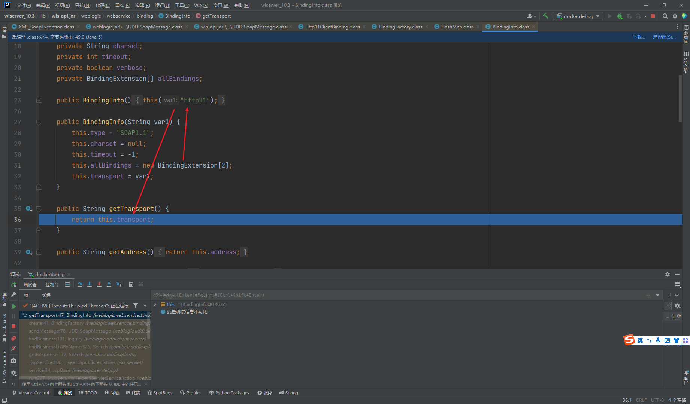The height and width of the screenshot is (404, 690).
Task: Collapse the getTransport method fold at line 35
Action: tap(39, 209)
